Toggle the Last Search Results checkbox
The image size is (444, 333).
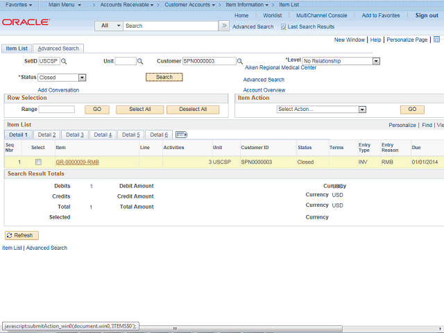283,26
